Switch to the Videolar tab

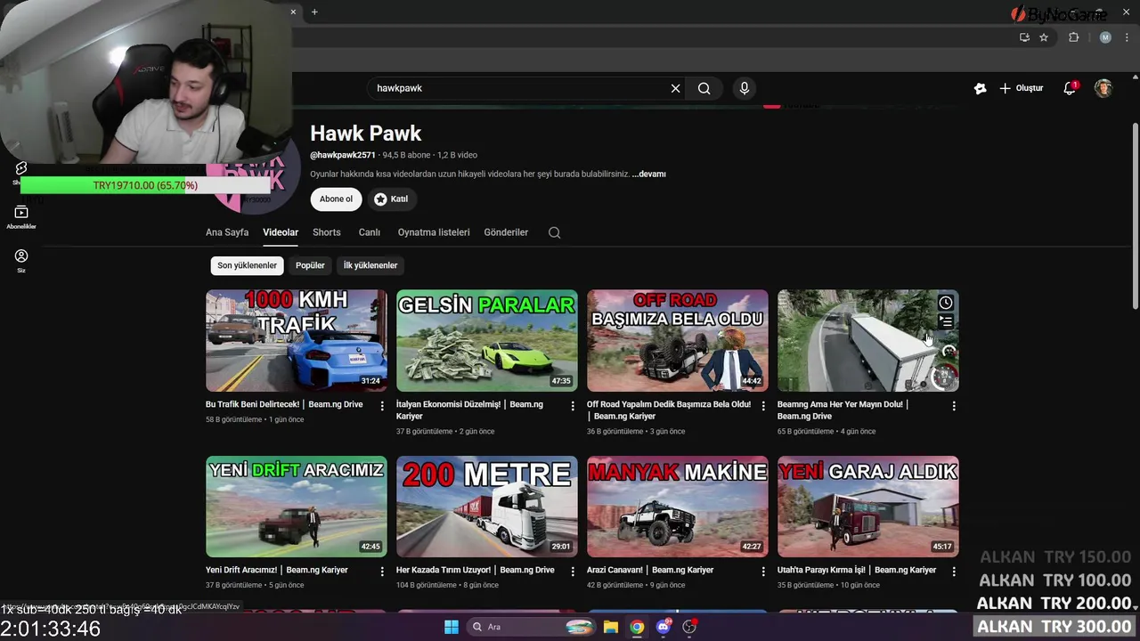(281, 232)
